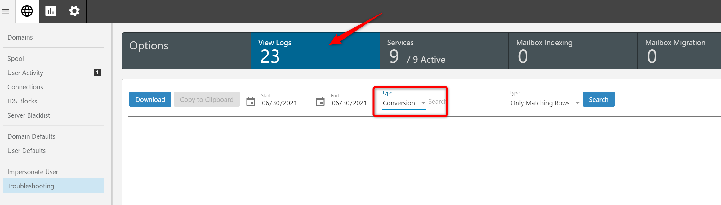Click the Start date input field
Viewport: 721px width, 205px height.
[285, 103]
